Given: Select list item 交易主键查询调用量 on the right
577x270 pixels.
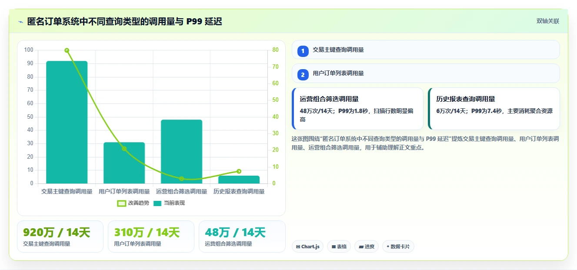Looking at the screenshot, I should pyautogui.click(x=426, y=50).
